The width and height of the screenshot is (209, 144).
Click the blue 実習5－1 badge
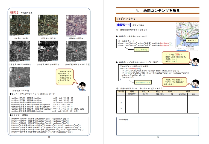(123, 25)
